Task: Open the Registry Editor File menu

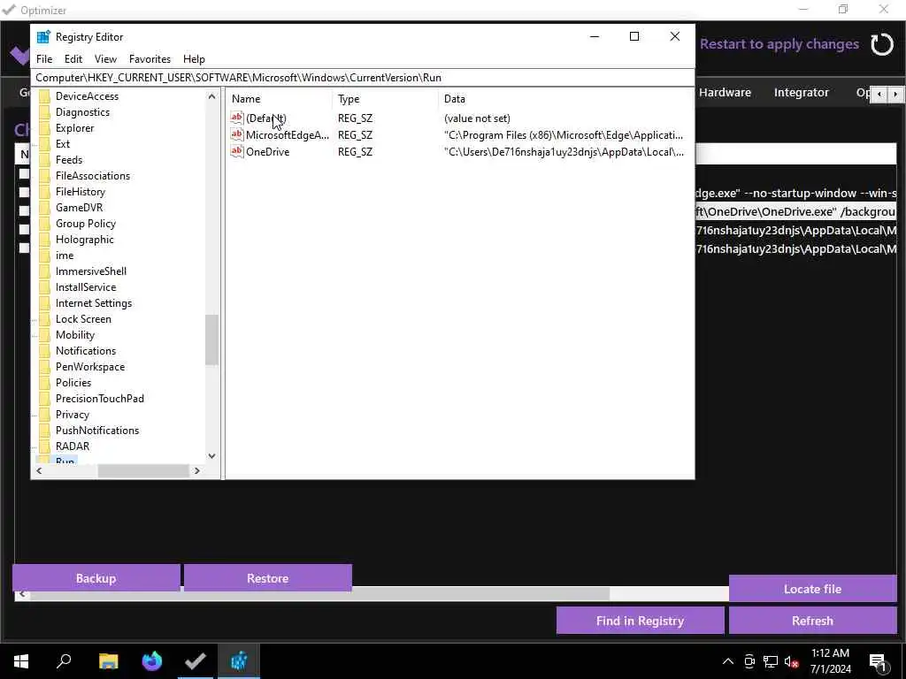Action: coord(44,59)
